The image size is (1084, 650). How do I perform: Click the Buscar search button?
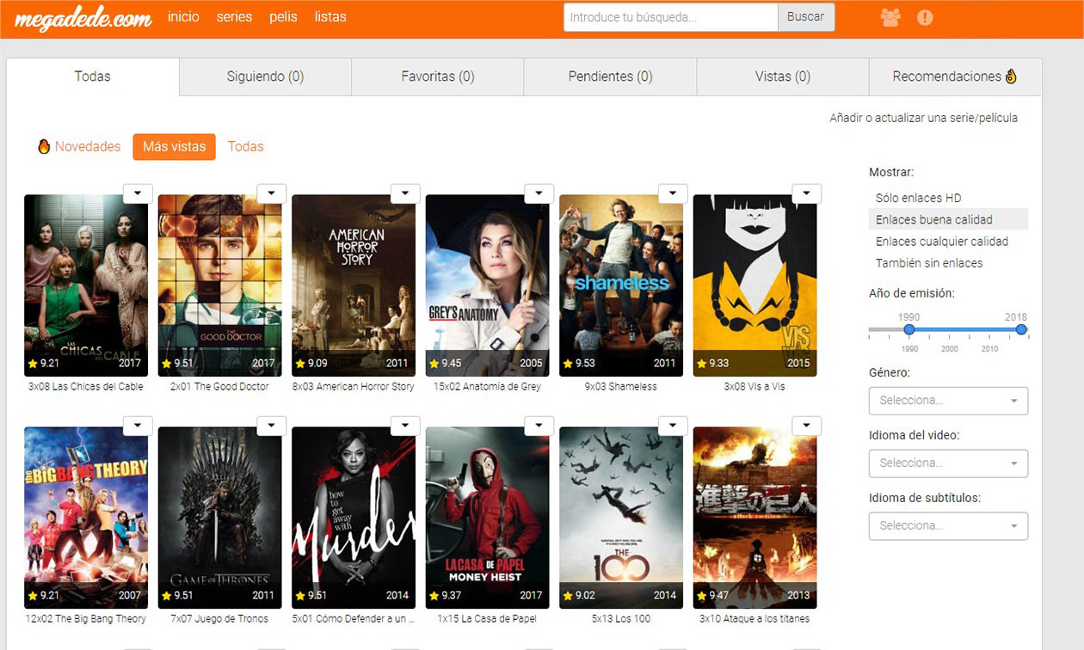[x=806, y=16]
